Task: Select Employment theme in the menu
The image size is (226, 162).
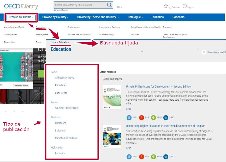Action: tap(42, 35)
